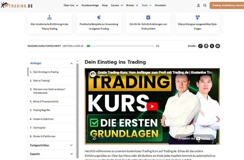This screenshot has width=244, height=160.
Task: Share the course on LinkedIn
Action: click(206, 46)
